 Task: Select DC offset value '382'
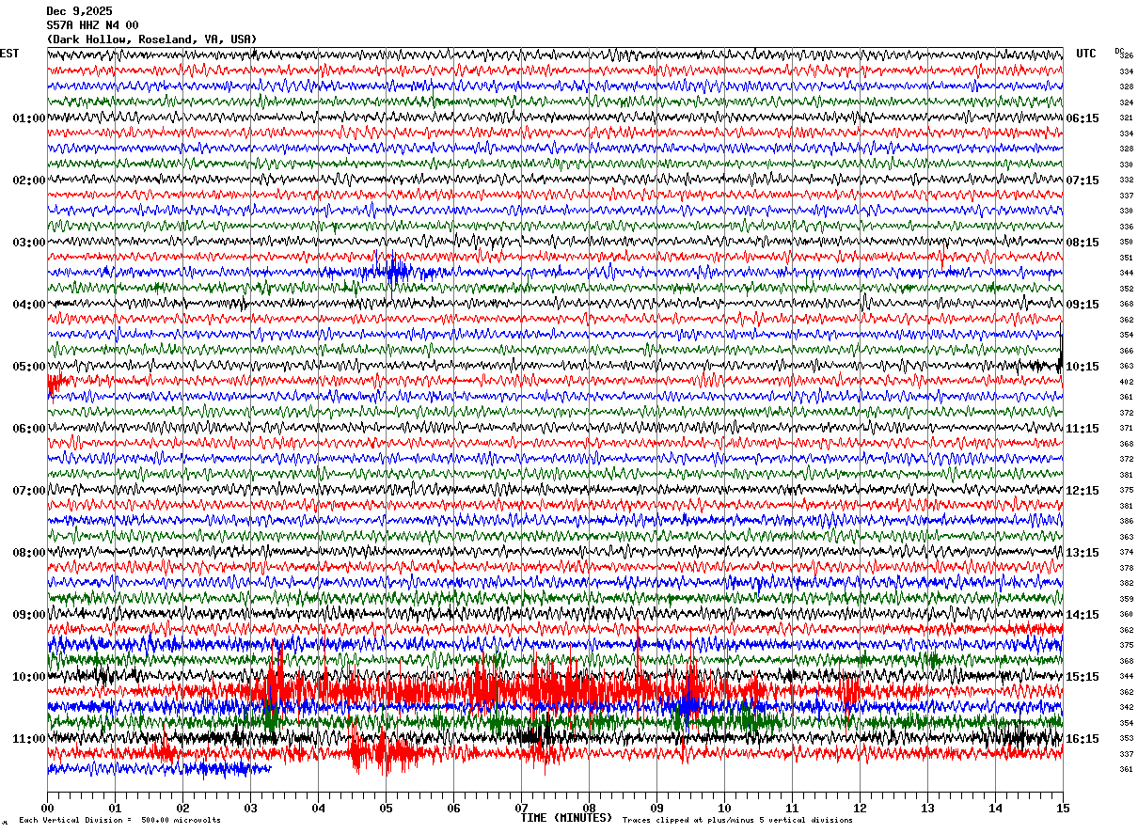[x=1126, y=584]
